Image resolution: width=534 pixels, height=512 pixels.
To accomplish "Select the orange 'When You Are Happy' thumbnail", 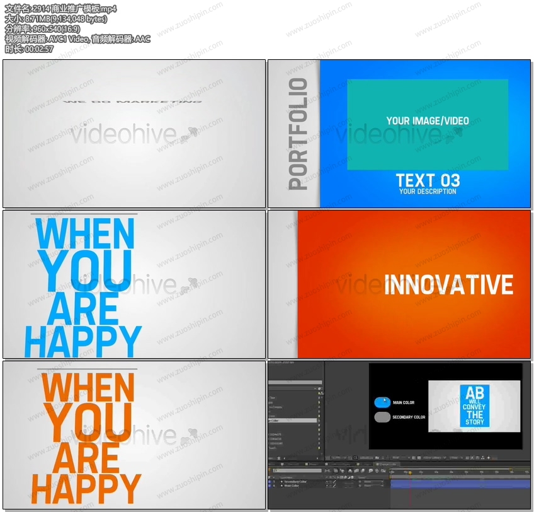I will tap(134, 435).
